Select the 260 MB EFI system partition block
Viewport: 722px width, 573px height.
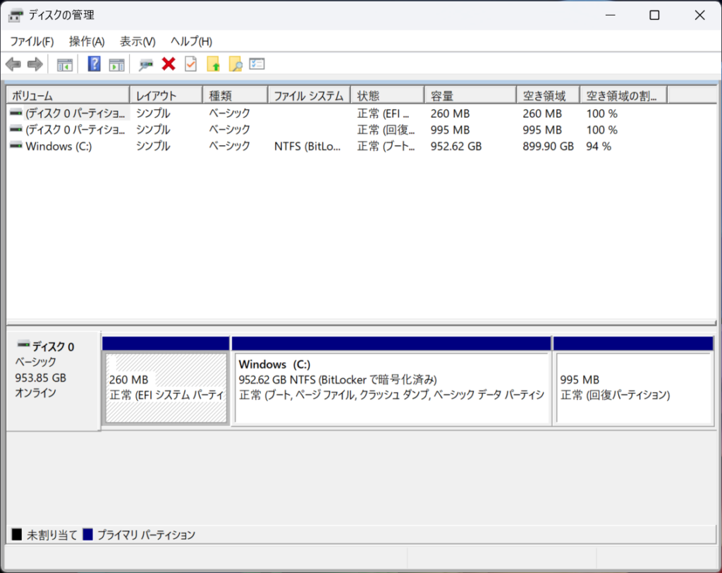click(x=166, y=387)
